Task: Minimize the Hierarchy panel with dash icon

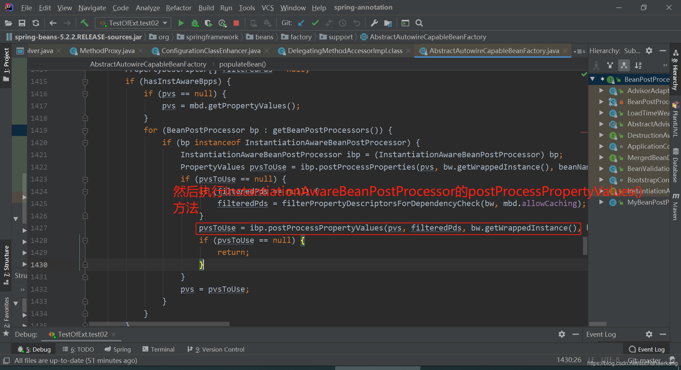Action: [x=663, y=51]
